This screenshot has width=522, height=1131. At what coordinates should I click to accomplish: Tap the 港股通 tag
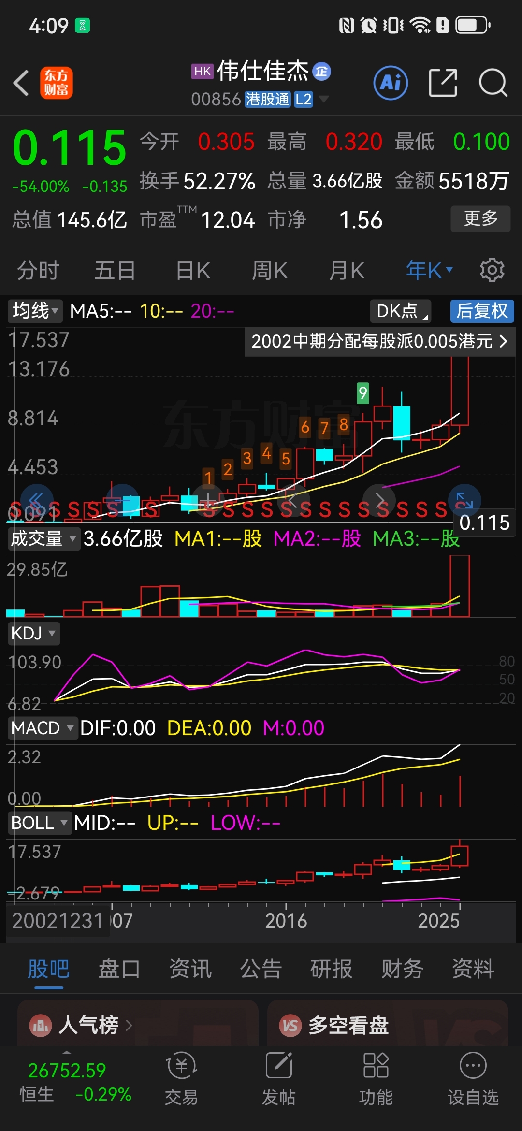click(267, 99)
